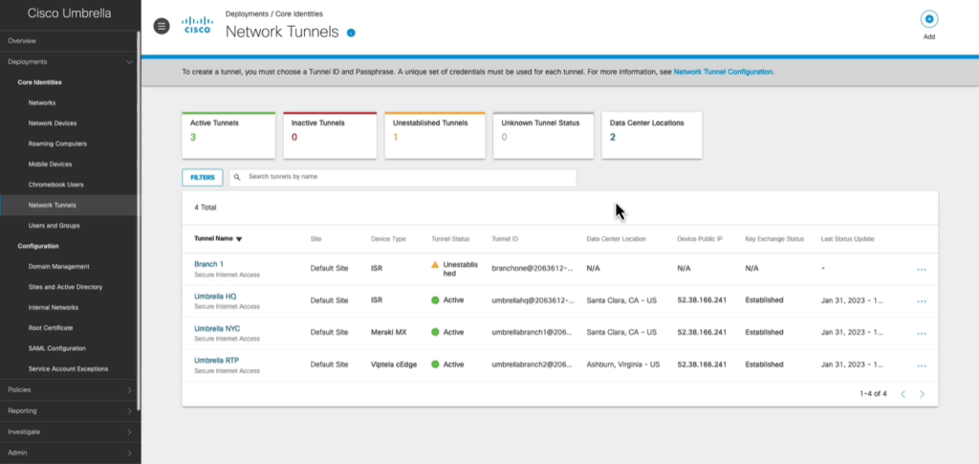
Task: Click the Add tunnel plus icon
Action: point(929,19)
